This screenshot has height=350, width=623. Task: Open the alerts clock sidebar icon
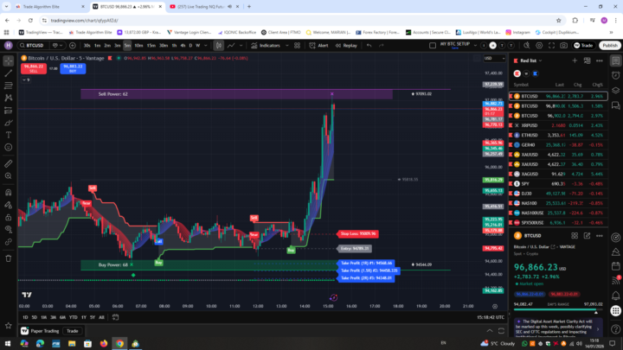615,75
